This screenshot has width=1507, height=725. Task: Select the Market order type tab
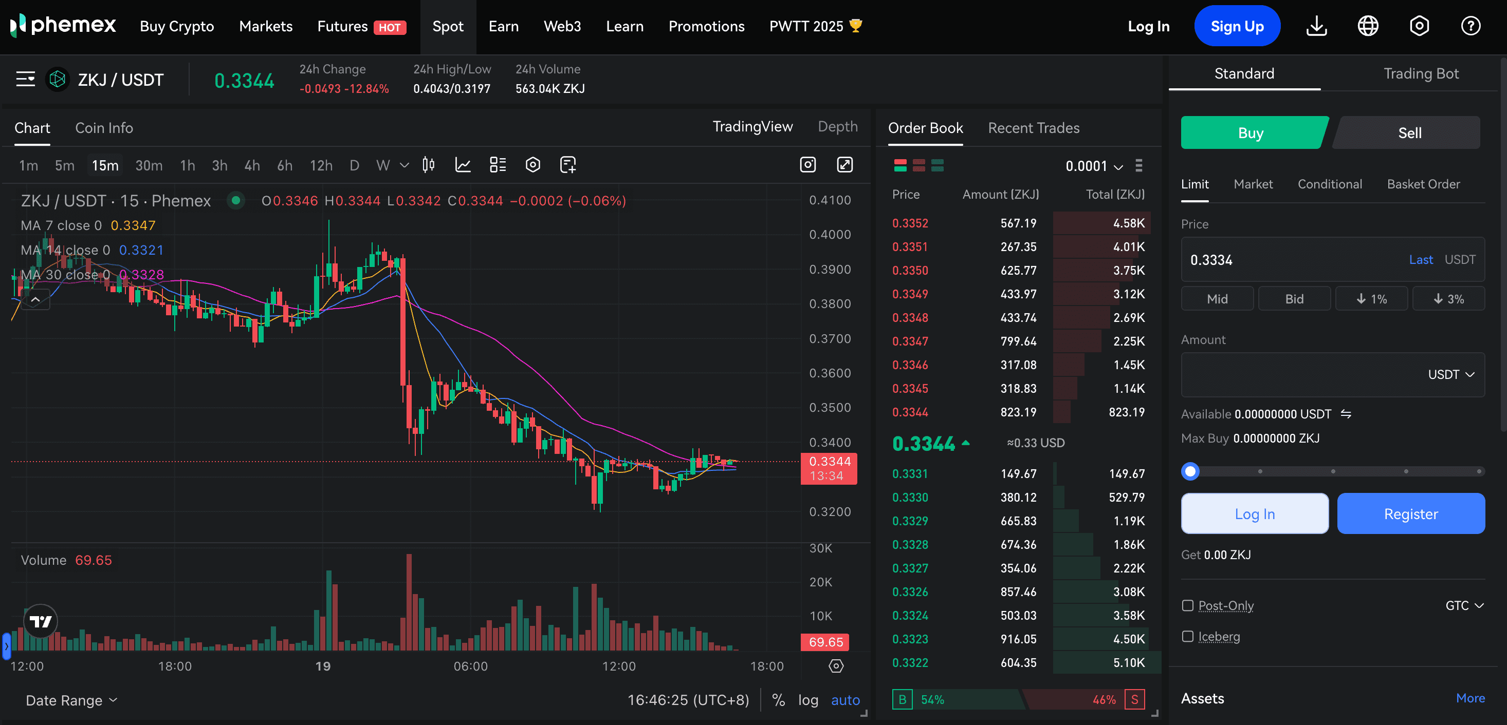(1253, 184)
